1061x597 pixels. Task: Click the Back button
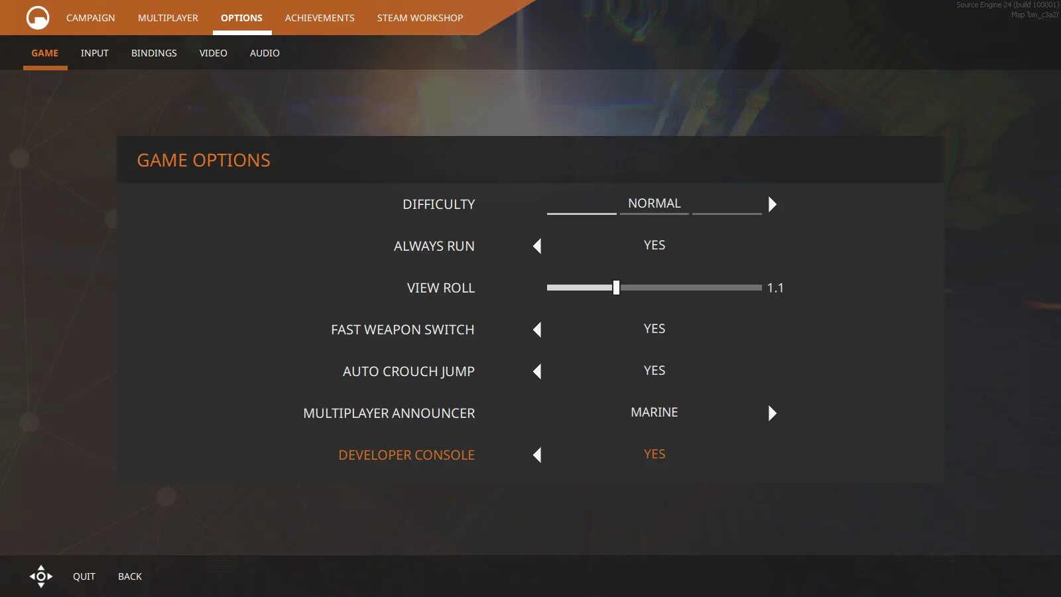tap(130, 576)
